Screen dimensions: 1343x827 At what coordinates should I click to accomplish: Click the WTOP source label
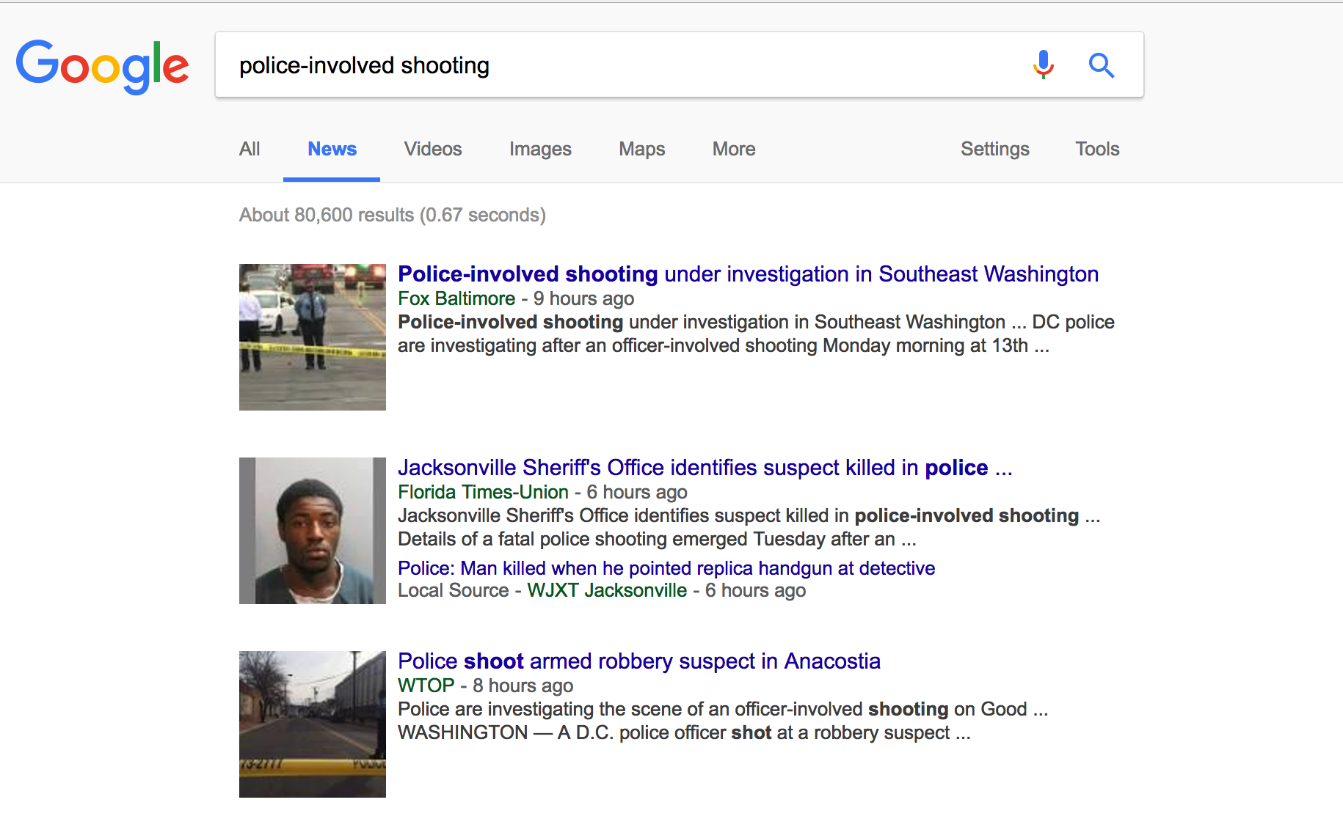click(426, 686)
